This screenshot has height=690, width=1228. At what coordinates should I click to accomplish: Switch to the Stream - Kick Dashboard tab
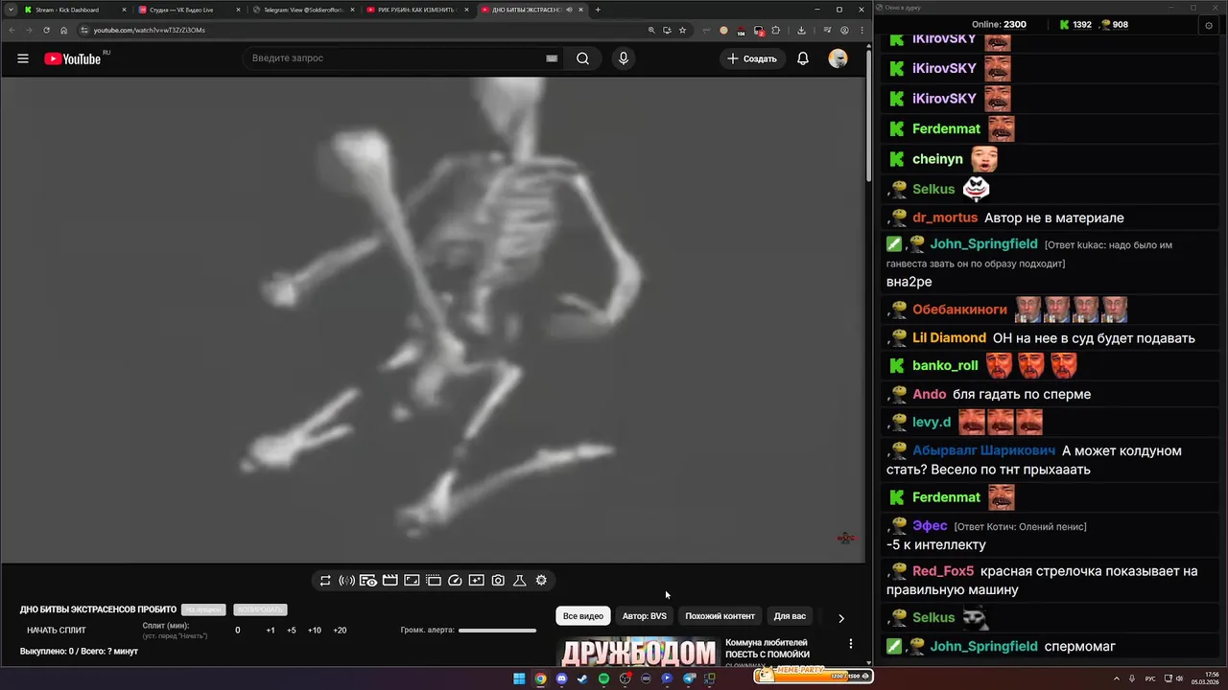click(75, 10)
